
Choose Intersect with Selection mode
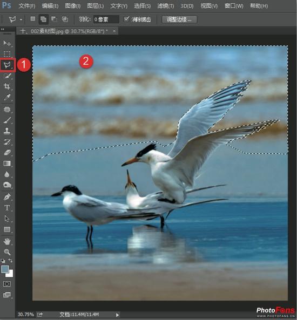[65, 19]
